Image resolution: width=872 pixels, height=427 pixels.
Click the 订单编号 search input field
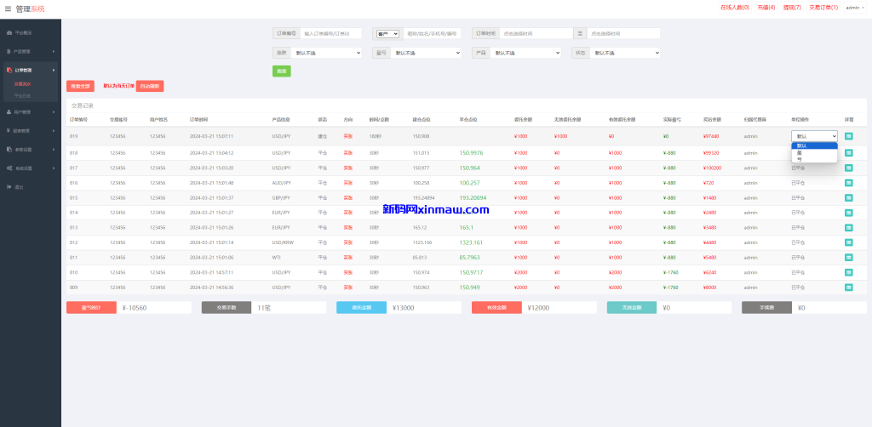tap(331, 34)
